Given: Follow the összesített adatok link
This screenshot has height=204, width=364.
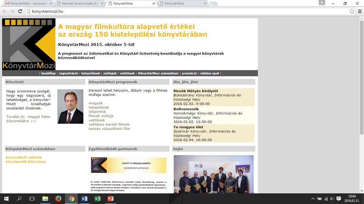Looking at the screenshot, I should click(x=24, y=157).
